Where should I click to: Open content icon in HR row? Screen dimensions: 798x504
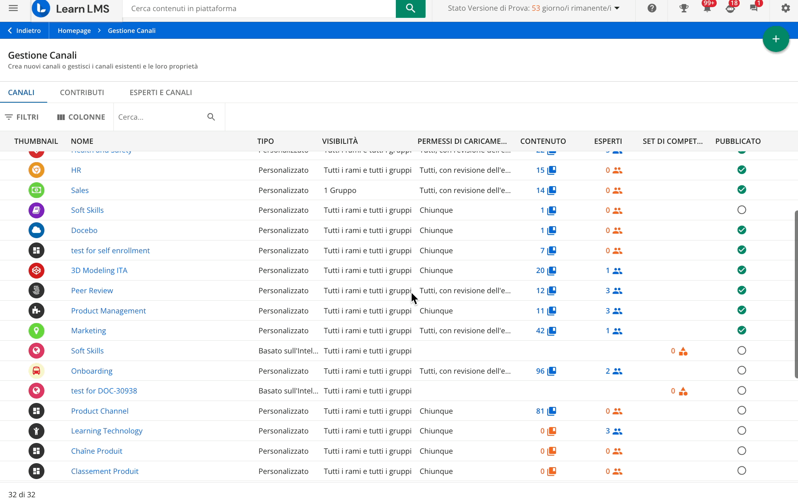point(552,170)
